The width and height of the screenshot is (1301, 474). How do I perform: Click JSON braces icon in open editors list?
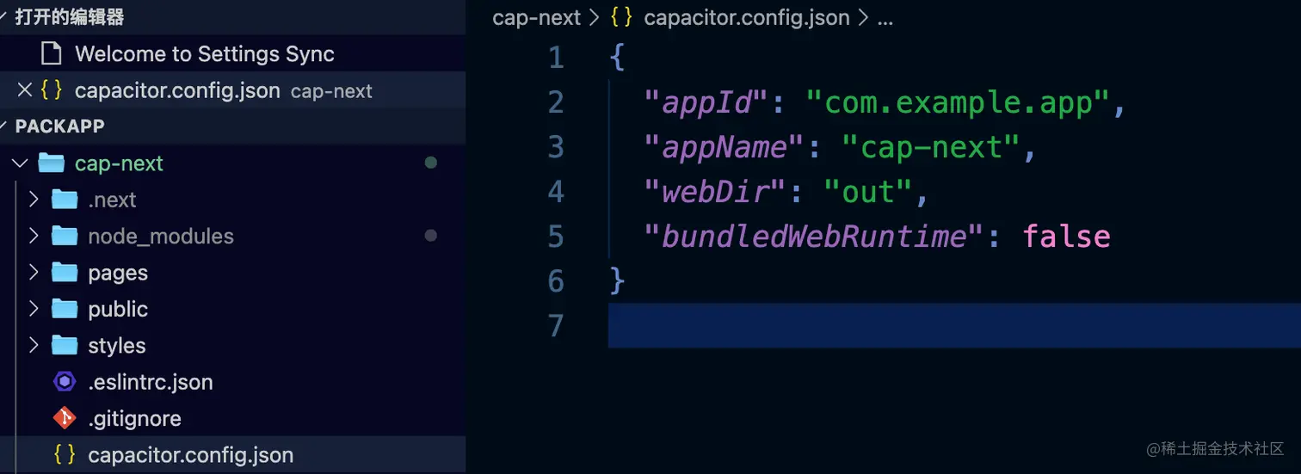[x=52, y=90]
